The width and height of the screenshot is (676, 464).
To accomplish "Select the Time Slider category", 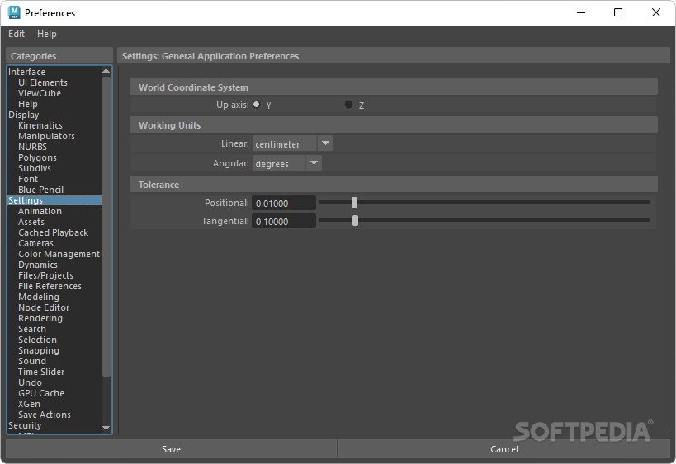I will (41, 372).
